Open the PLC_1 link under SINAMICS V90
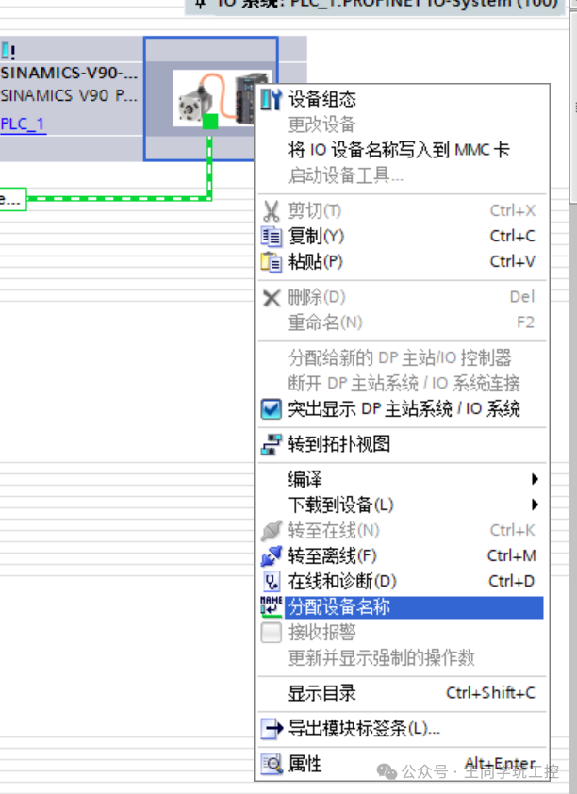This screenshot has height=794, width=577. [x=24, y=124]
